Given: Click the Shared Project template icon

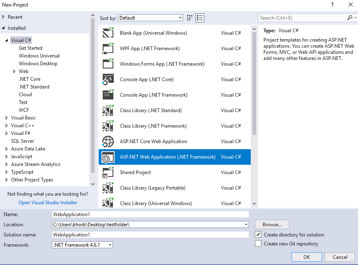Looking at the screenshot, I should [x=108, y=172].
